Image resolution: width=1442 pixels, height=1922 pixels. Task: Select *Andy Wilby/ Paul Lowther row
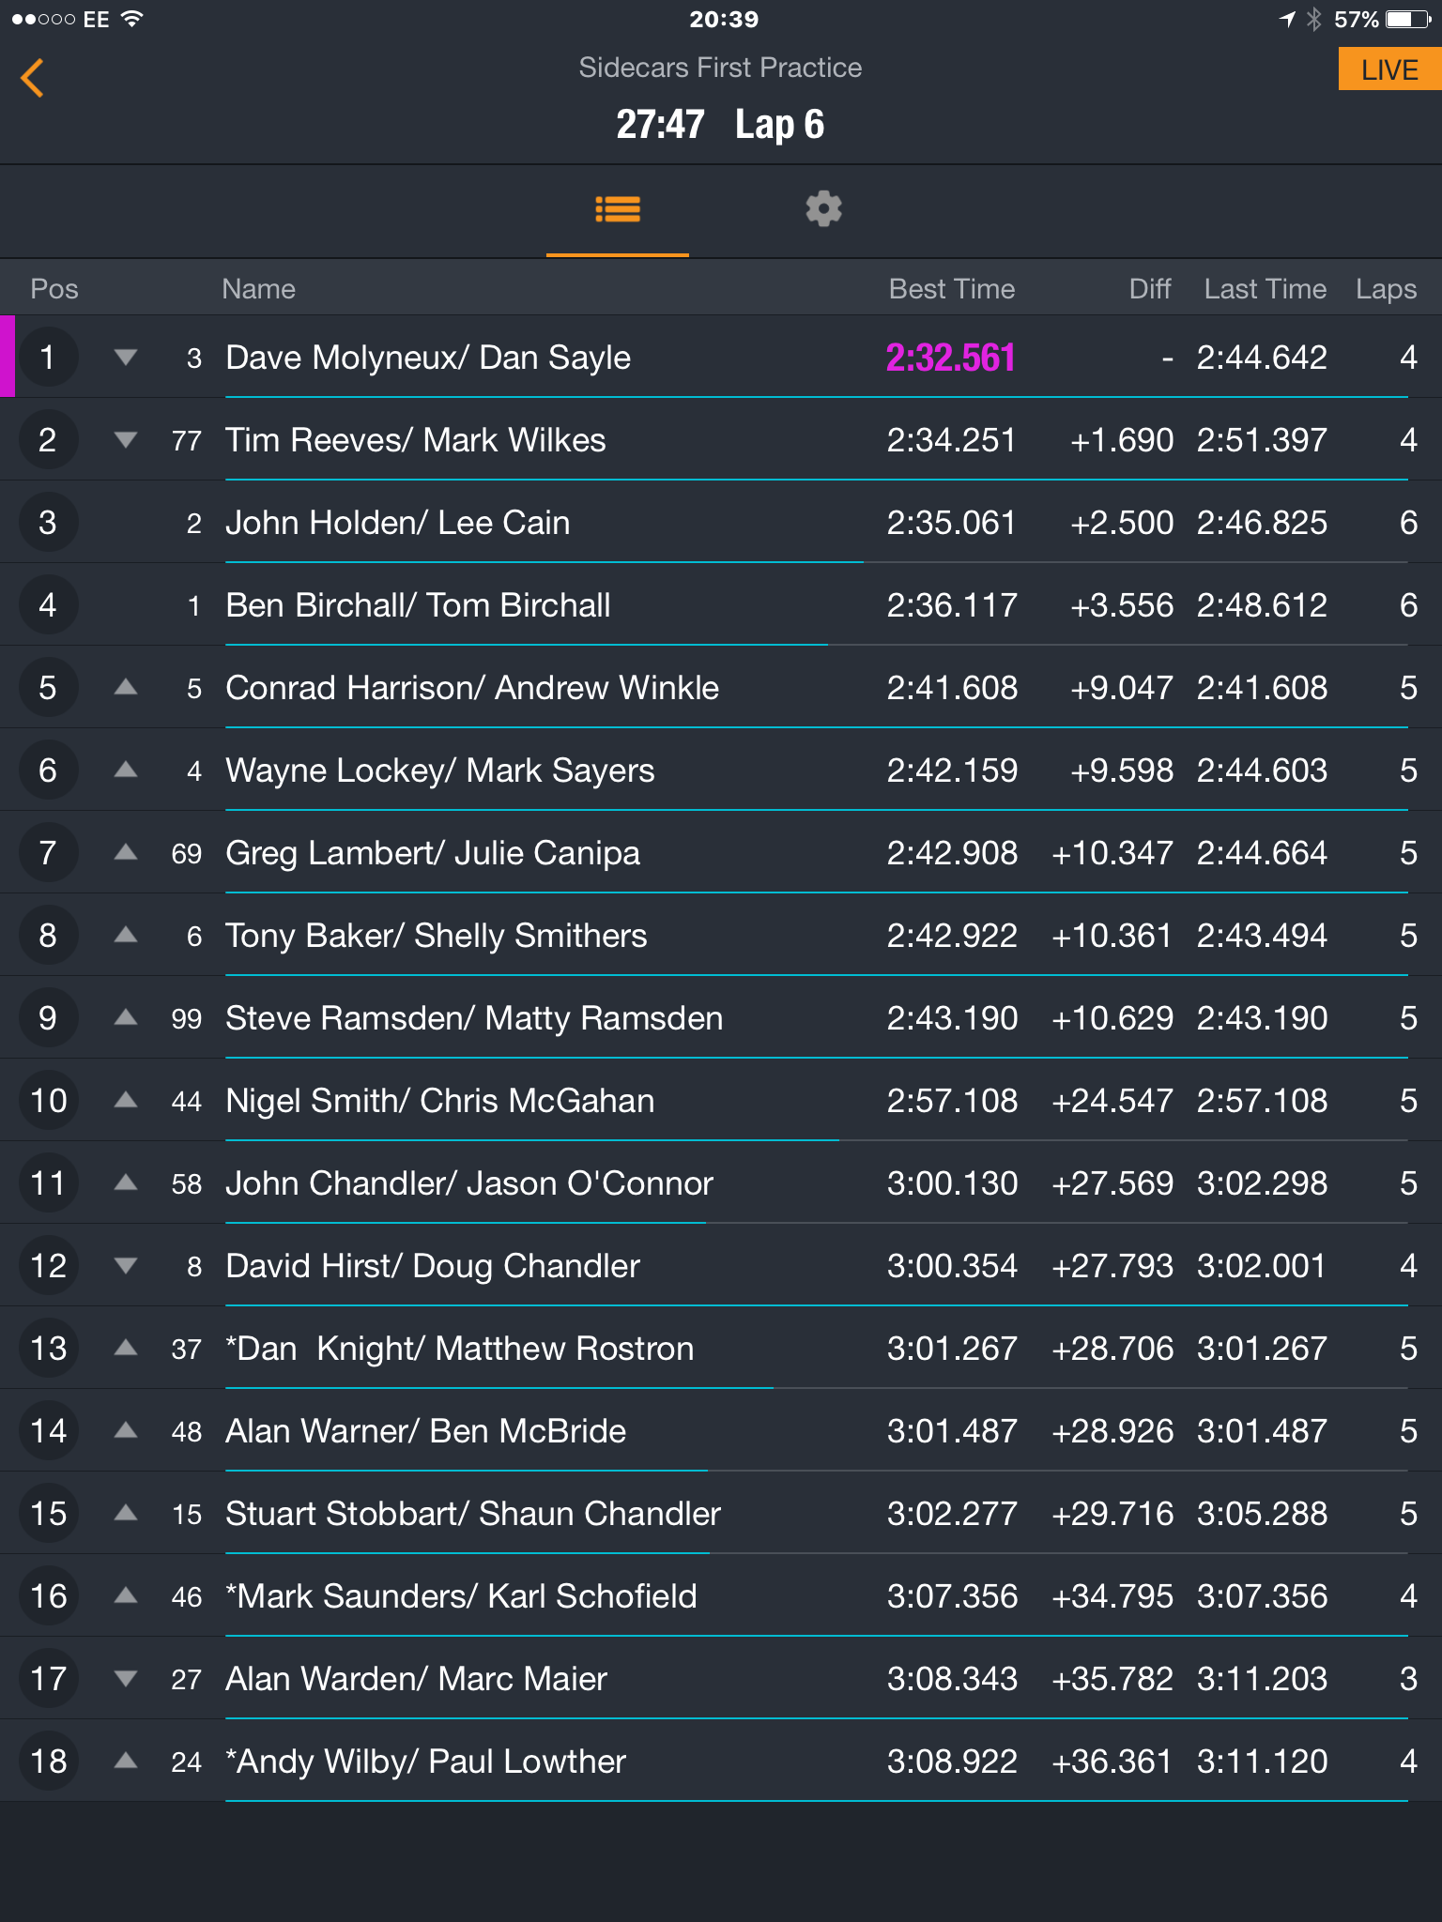point(721,1761)
